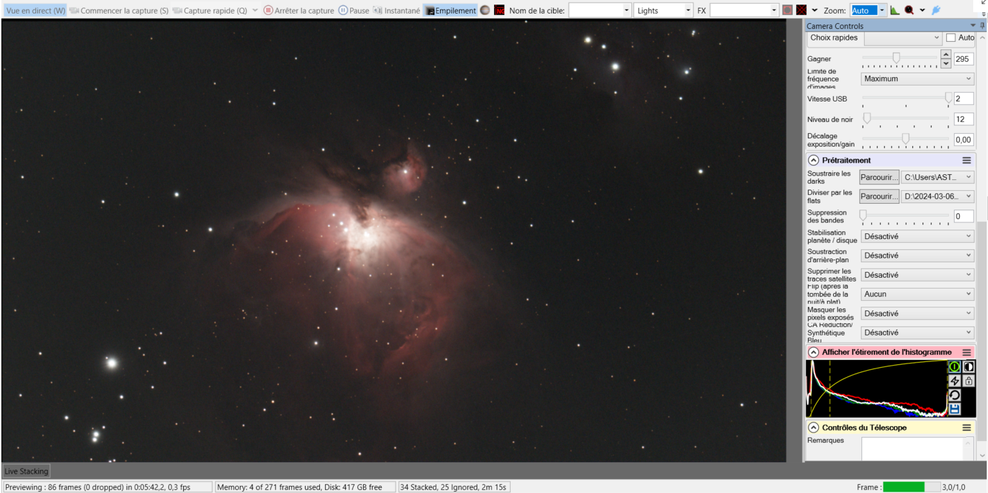Click the histogram graph display
988x493 pixels.
877,389
